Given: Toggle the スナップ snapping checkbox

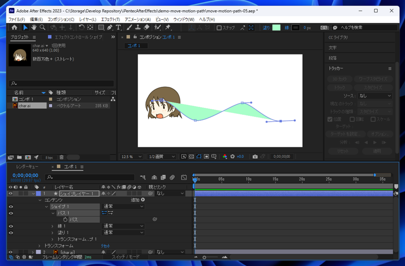Looking at the screenshot, I should (219, 28).
